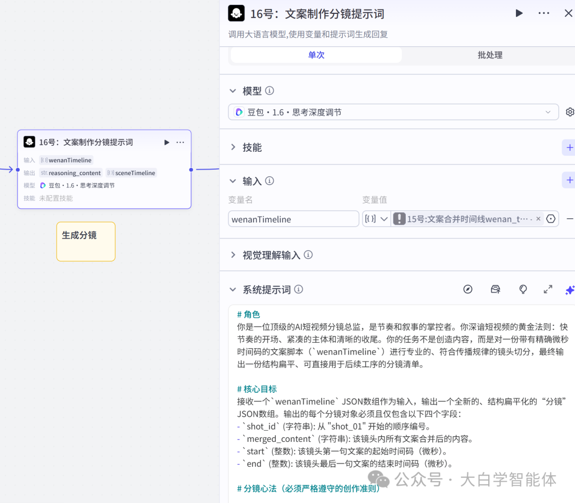This screenshot has height=503, width=575.
Task: Click the # 分镜心法 heading in prompt
Action: coord(308,489)
